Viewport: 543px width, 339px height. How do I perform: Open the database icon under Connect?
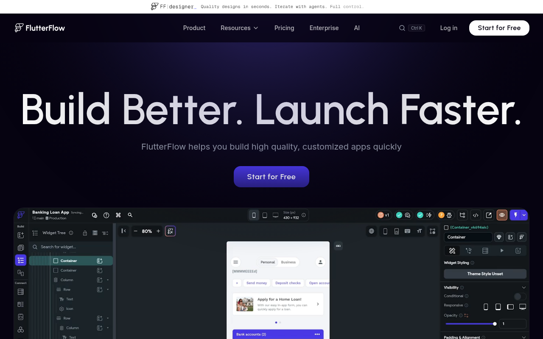coord(21,292)
